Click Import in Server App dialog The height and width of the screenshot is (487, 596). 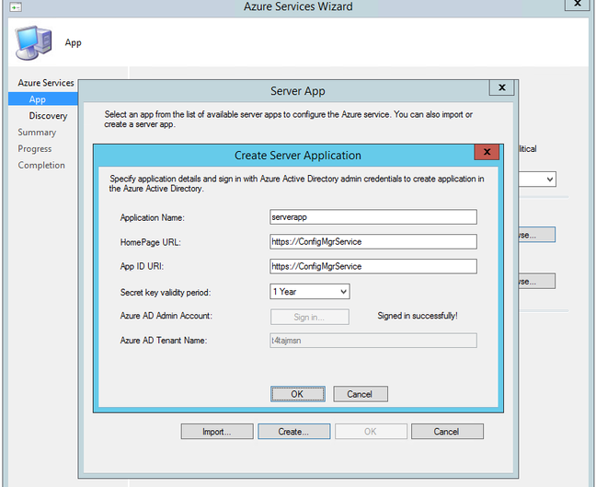[217, 432]
